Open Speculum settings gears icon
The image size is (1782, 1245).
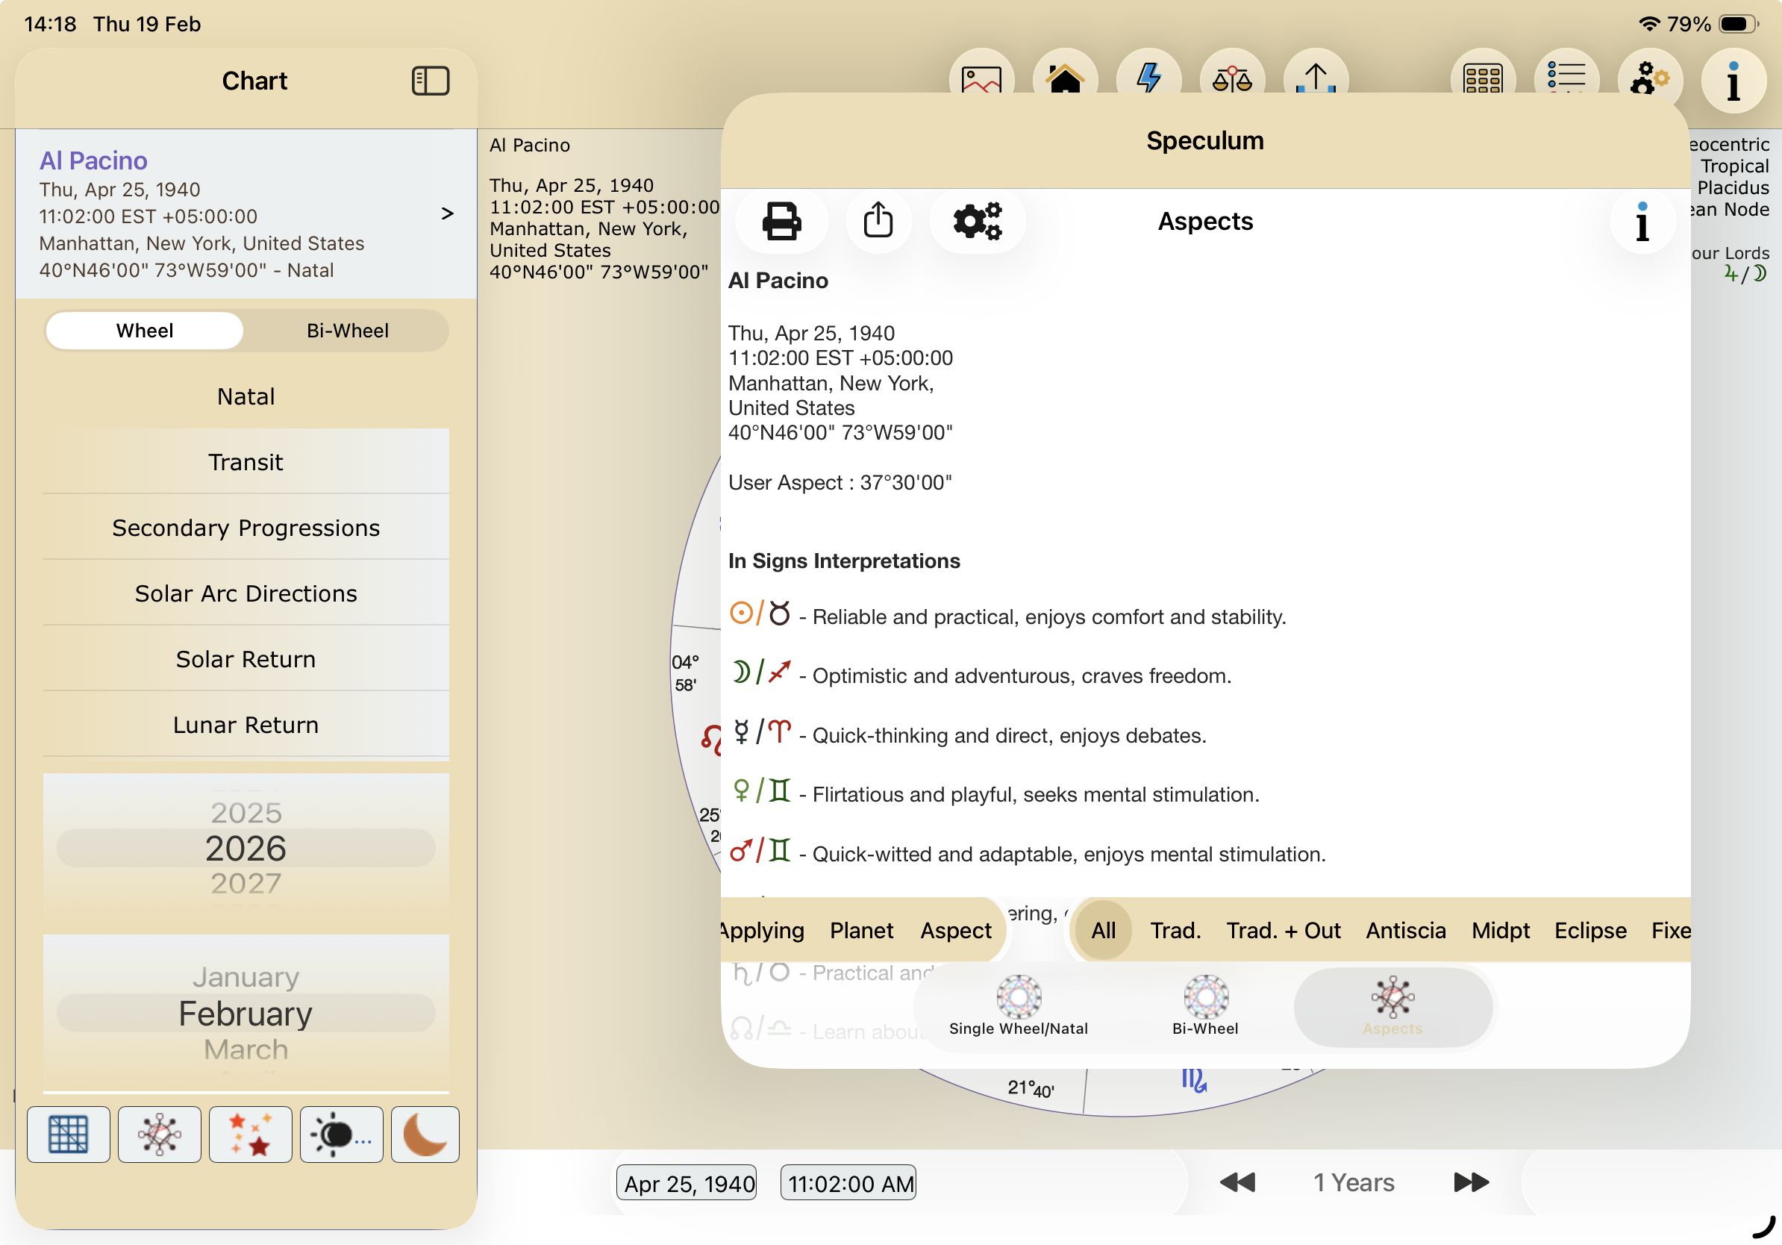pyautogui.click(x=976, y=222)
